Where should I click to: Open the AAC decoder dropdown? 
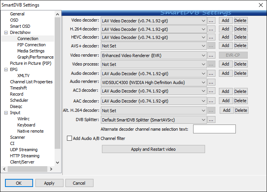(154, 101)
